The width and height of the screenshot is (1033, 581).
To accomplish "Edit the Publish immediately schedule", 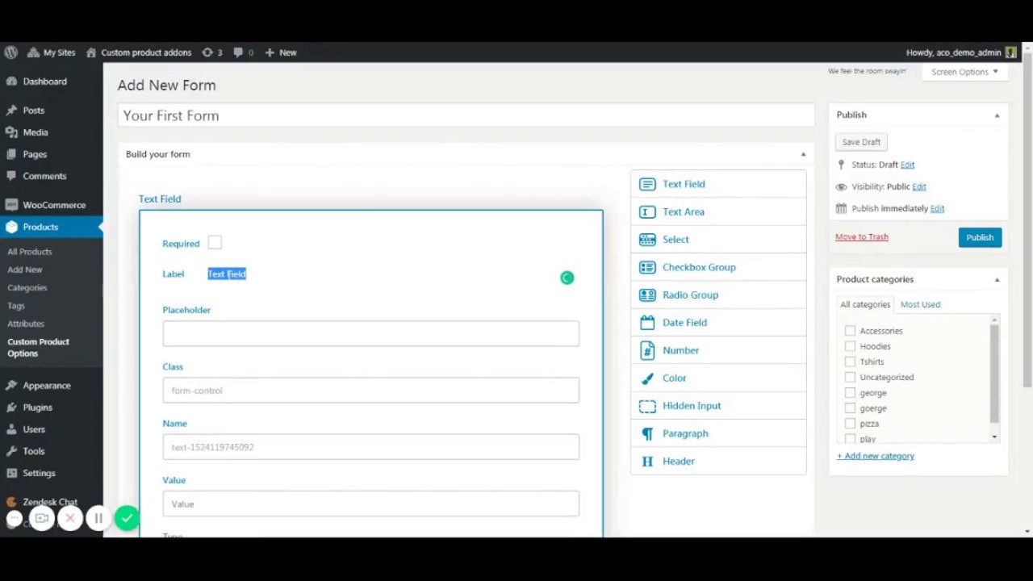I will click(x=937, y=208).
